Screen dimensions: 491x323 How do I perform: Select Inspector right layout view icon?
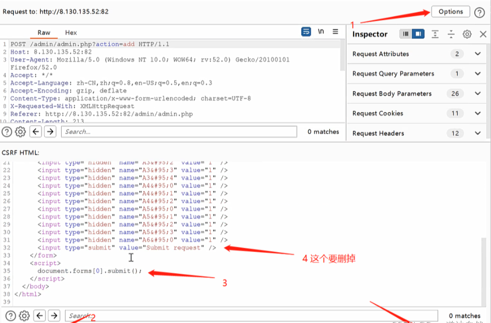point(418,34)
